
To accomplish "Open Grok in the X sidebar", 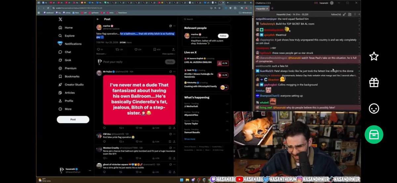I will (65, 60).
